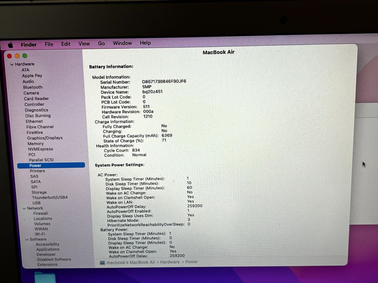Click the State of Charge value 71

pyautogui.click(x=164, y=140)
